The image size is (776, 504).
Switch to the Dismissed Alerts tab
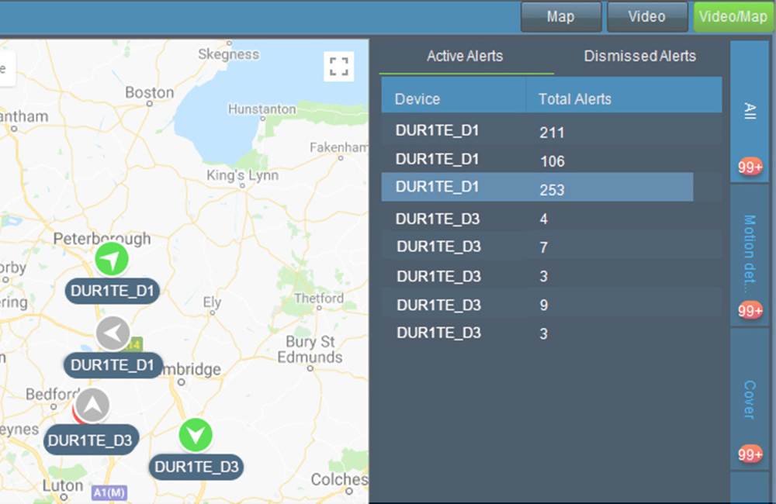639,56
